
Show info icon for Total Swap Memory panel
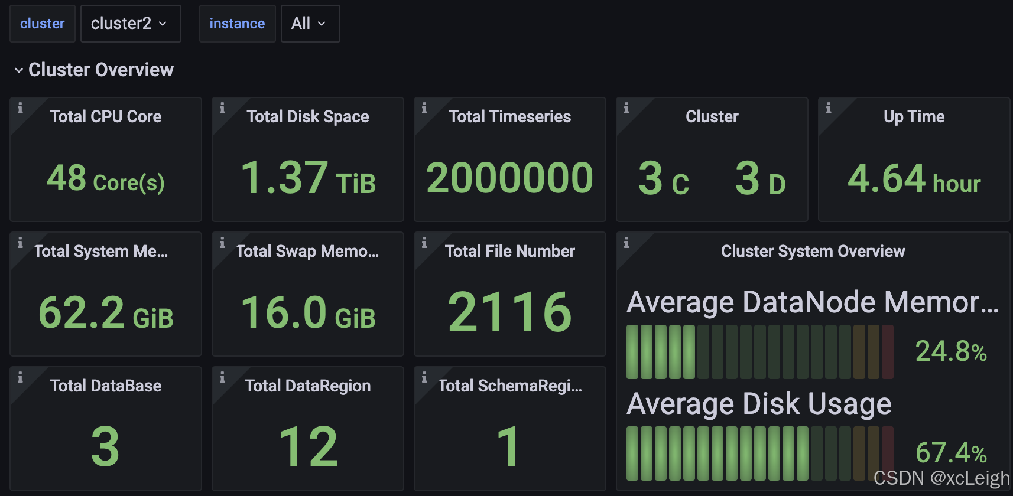[x=222, y=243]
